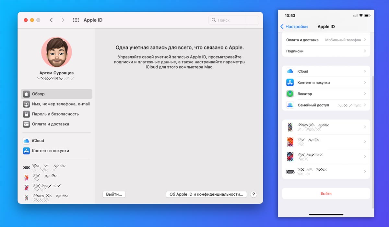This screenshot has width=389, height=227.
Task: Tap the App Store icon on iPhone
Action: 290,82
